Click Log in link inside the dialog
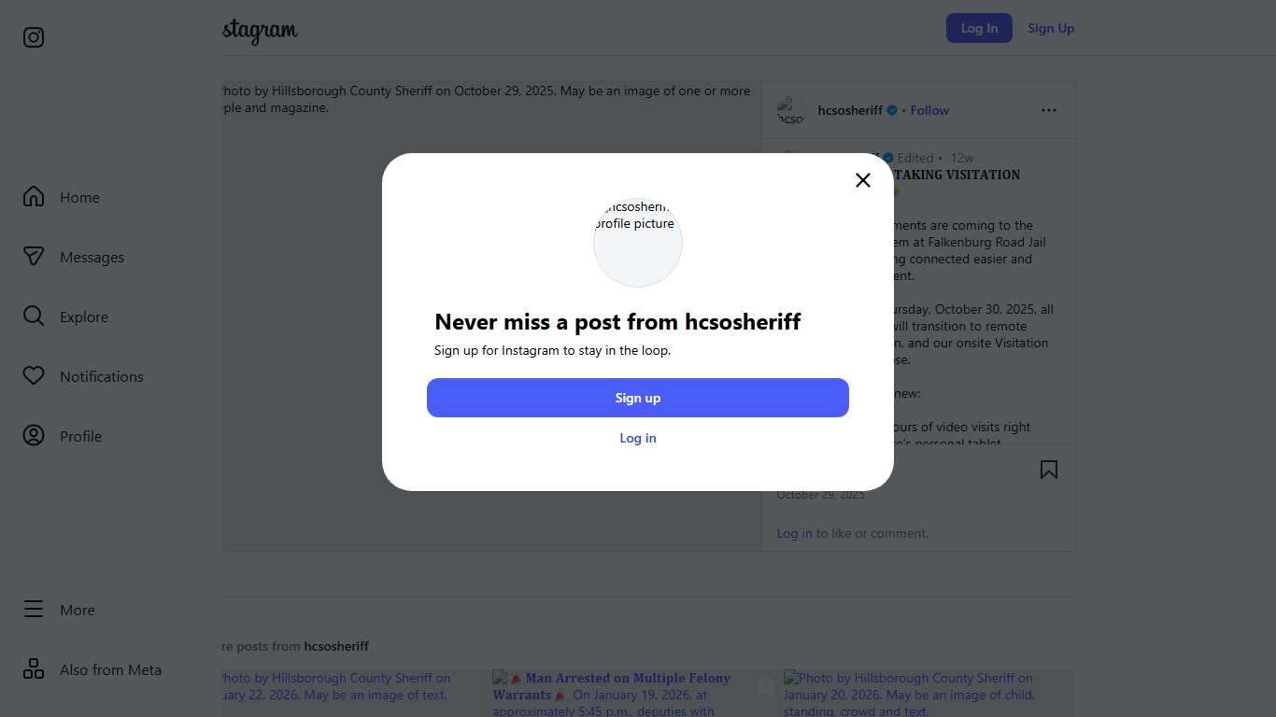The height and width of the screenshot is (717, 1276). (x=637, y=438)
